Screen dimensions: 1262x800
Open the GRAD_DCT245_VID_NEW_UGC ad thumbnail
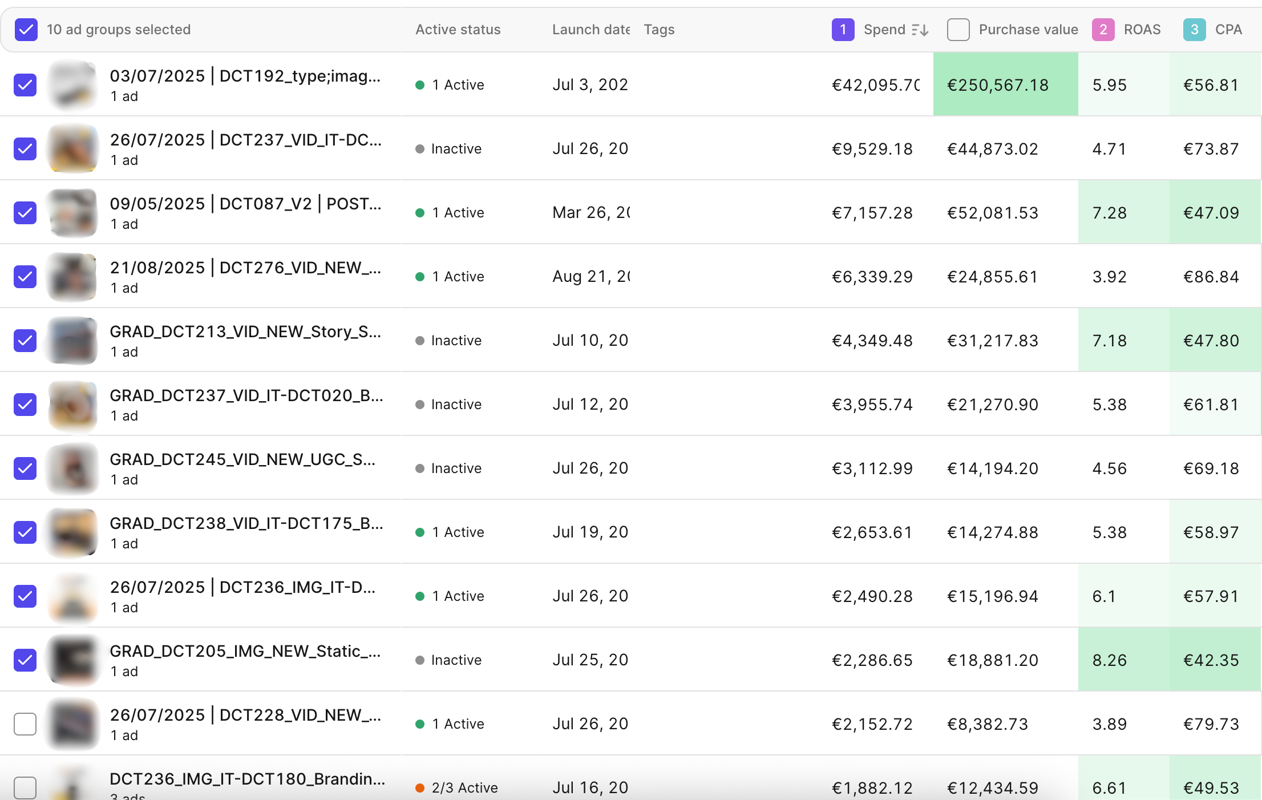[x=72, y=468]
